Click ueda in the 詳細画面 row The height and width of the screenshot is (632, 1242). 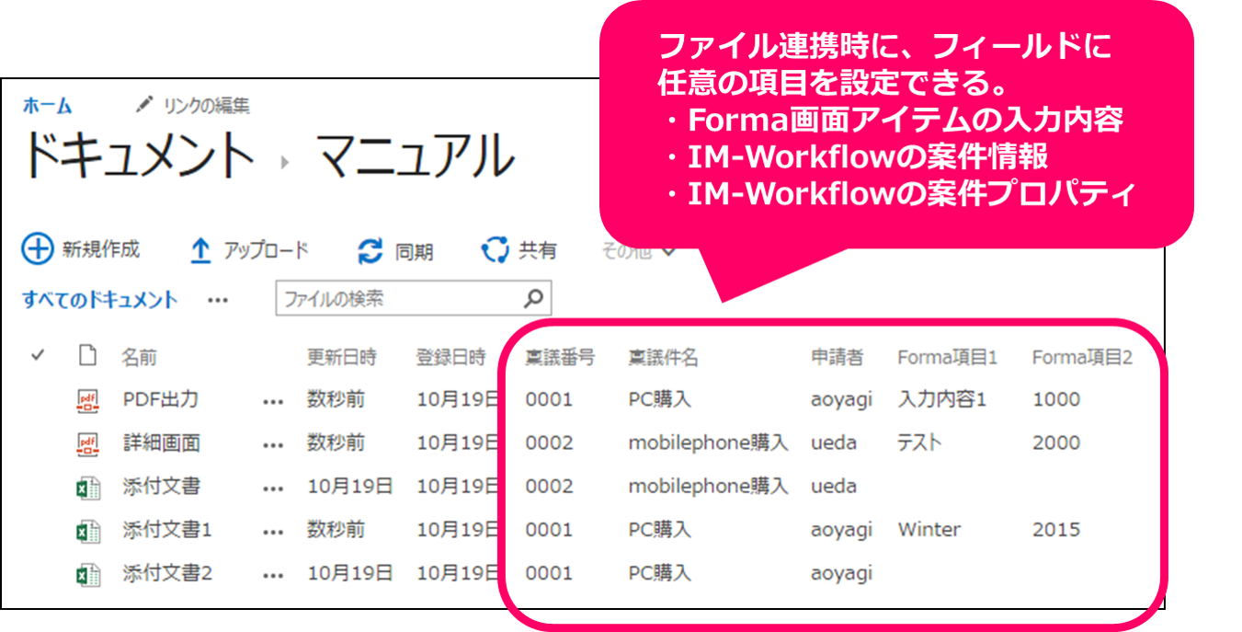pyautogui.click(x=834, y=443)
